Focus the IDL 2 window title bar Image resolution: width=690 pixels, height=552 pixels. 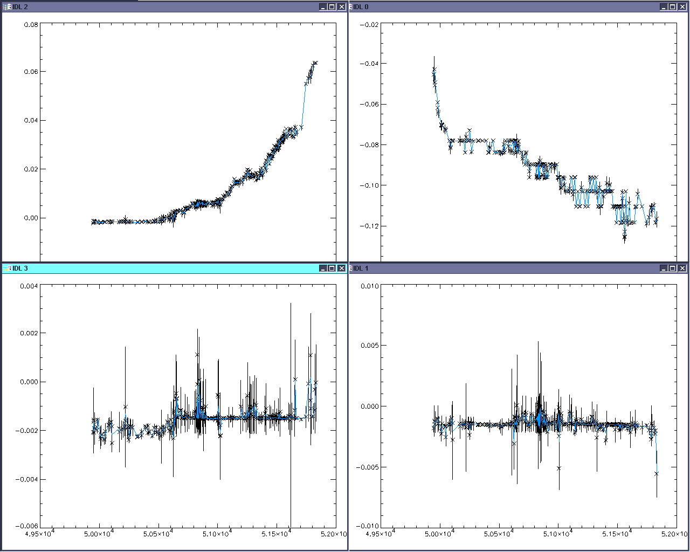[x=162, y=7]
